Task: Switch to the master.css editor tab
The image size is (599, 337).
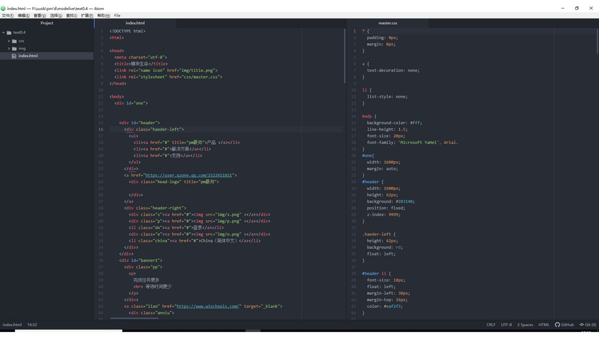Action: pos(388,23)
